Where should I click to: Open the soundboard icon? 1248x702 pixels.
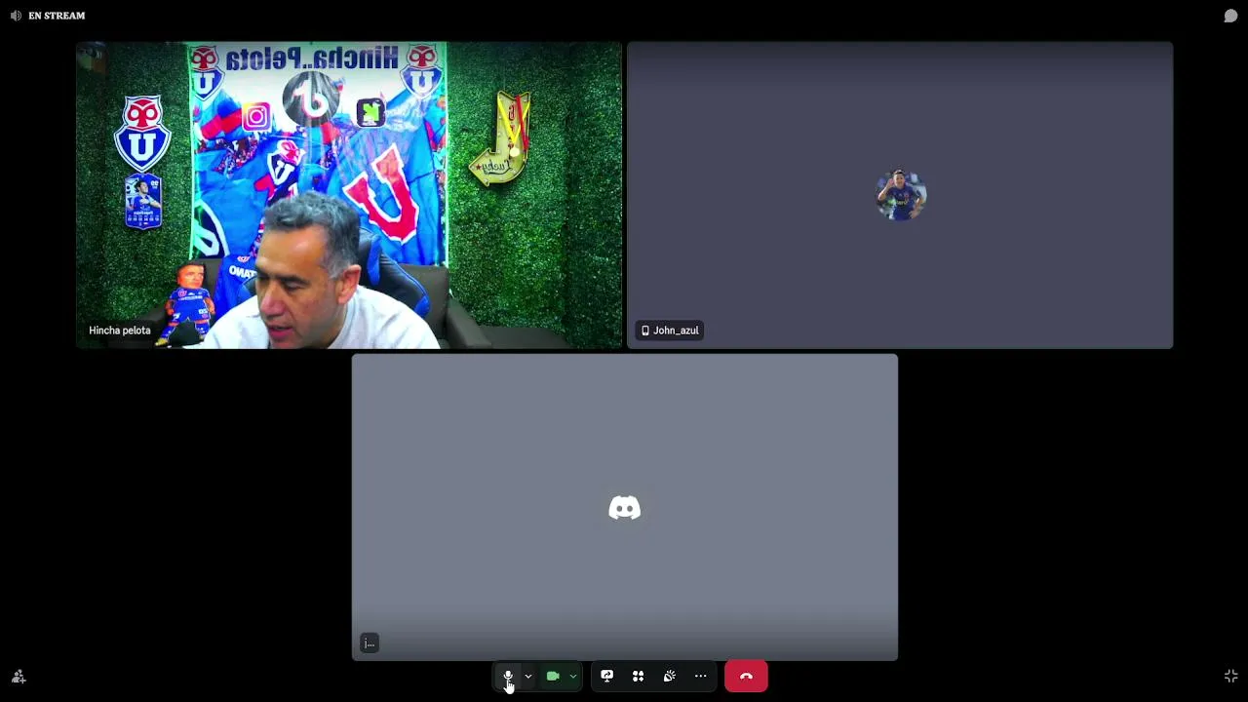[x=669, y=676]
